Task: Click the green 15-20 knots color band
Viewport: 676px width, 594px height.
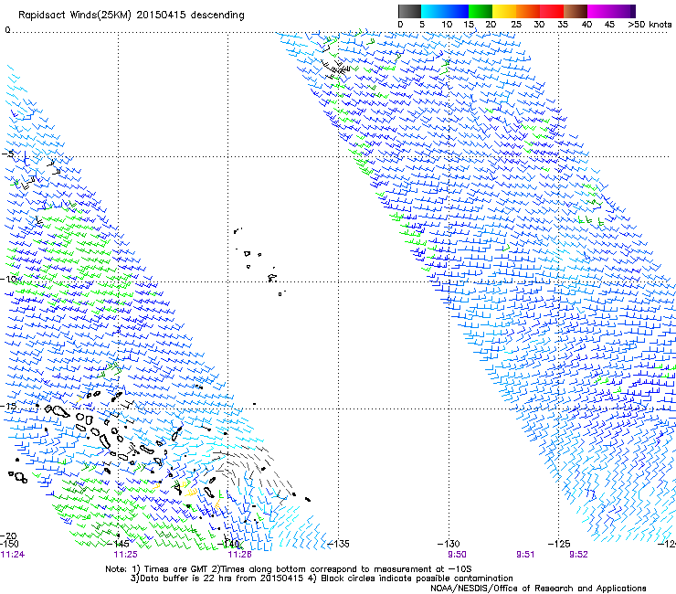Action: 481,11
